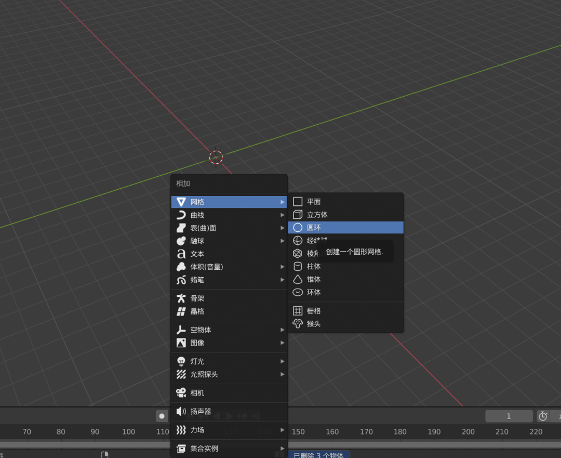Click the current frame field showing 1
This screenshot has height=458, width=561.
[509, 416]
